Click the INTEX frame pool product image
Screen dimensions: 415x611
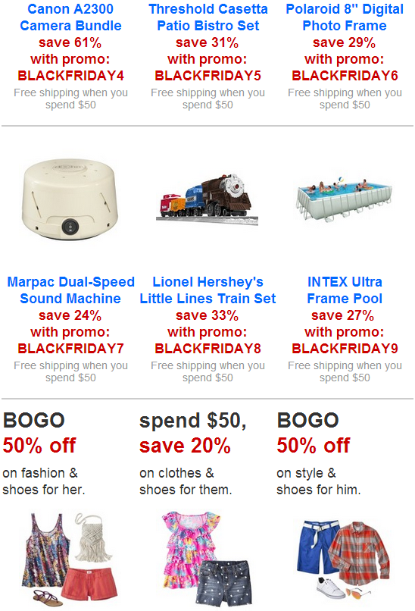tap(344, 199)
